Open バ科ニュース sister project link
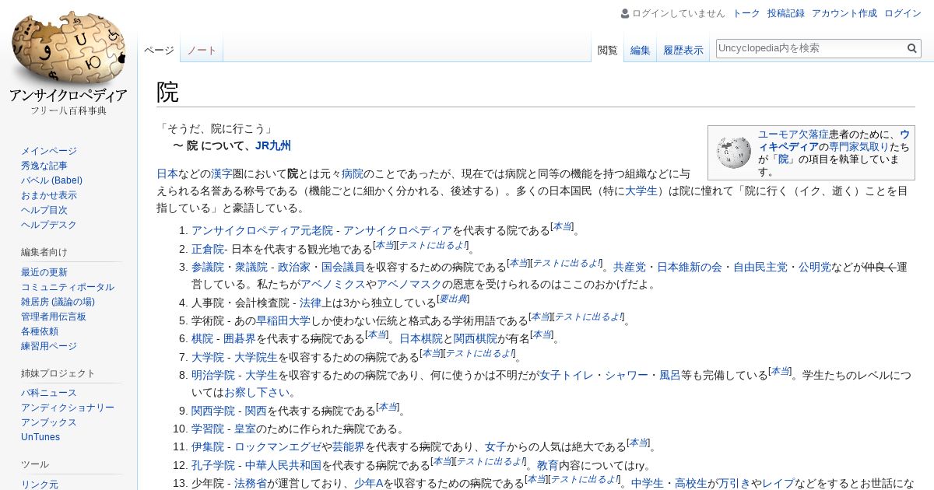The height and width of the screenshot is (490, 934). click(x=49, y=393)
